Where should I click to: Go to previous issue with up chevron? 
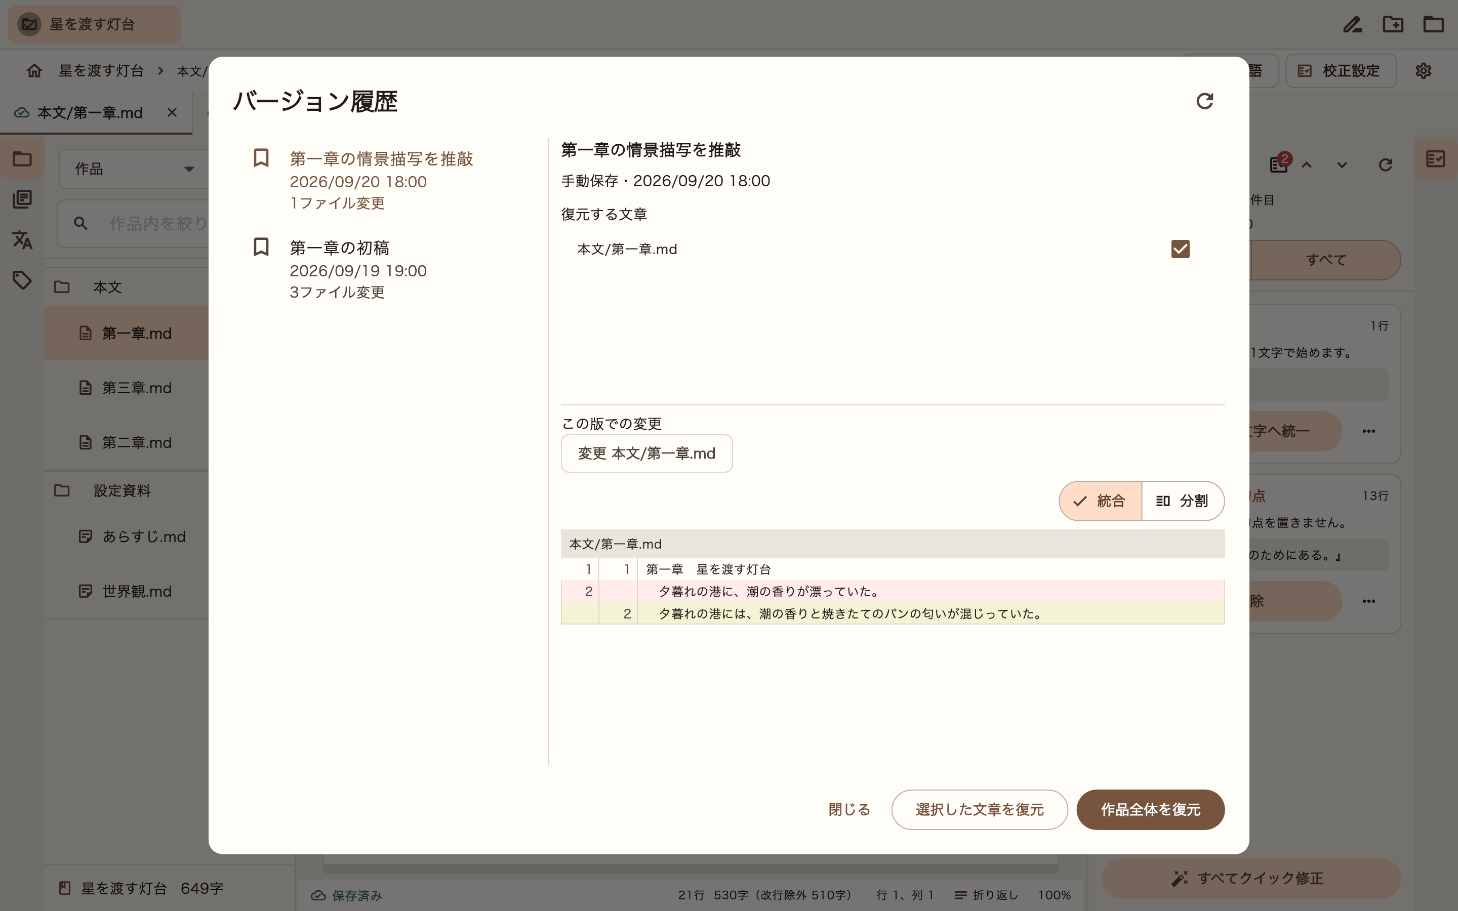[x=1306, y=165]
